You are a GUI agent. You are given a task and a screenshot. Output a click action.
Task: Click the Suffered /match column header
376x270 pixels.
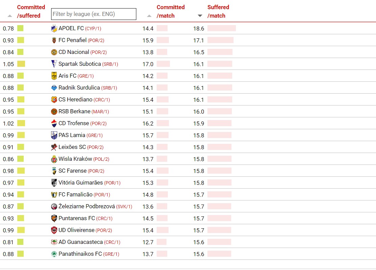(218, 11)
